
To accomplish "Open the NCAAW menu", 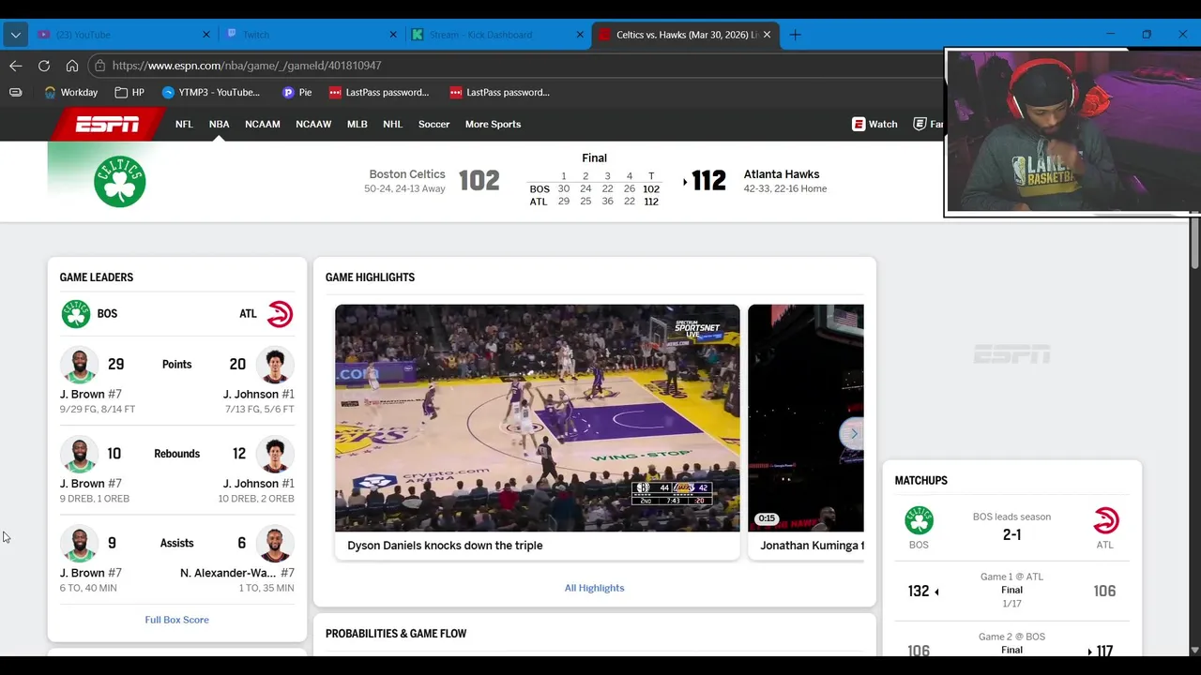I will (313, 124).
